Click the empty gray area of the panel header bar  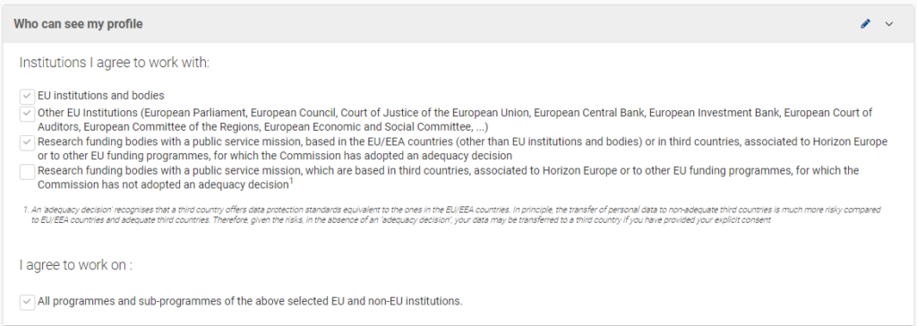(x=497, y=24)
